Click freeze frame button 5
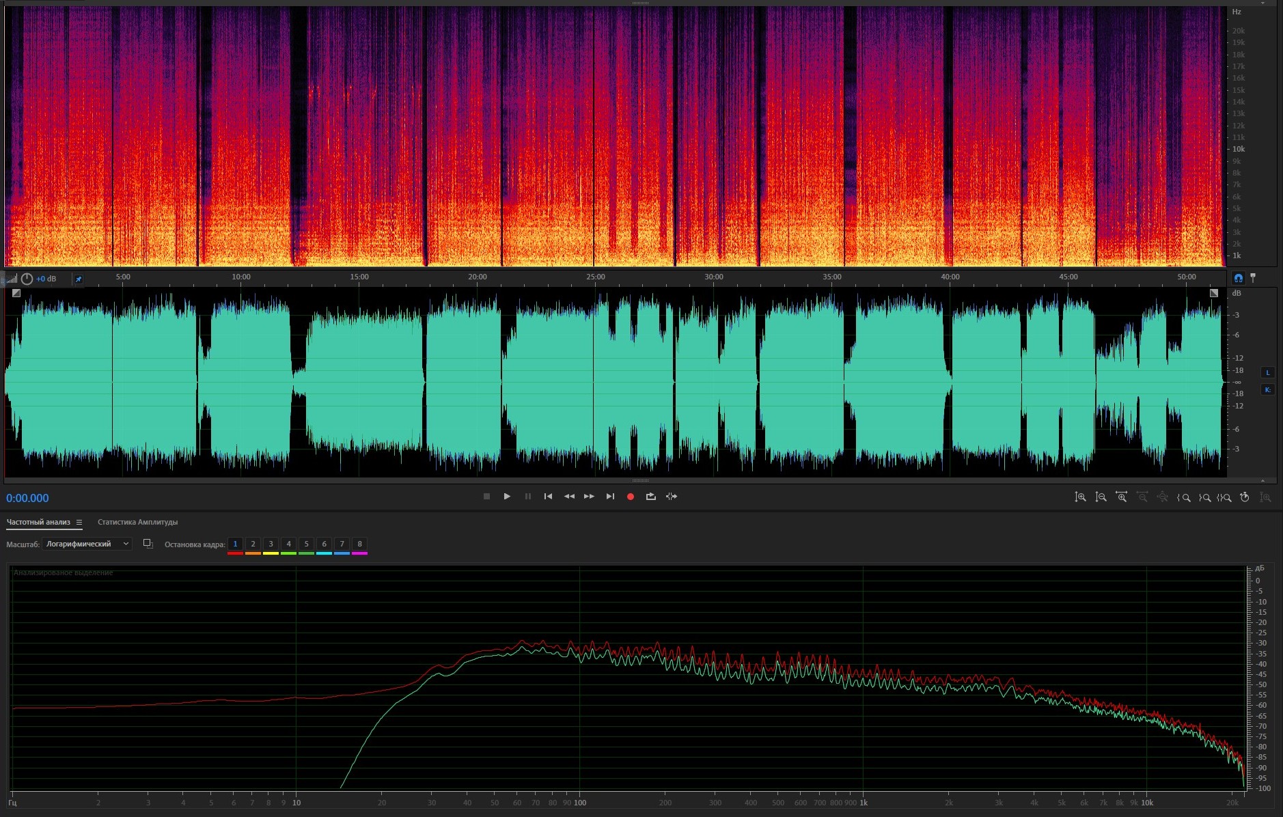1283x817 pixels. pos(306,544)
